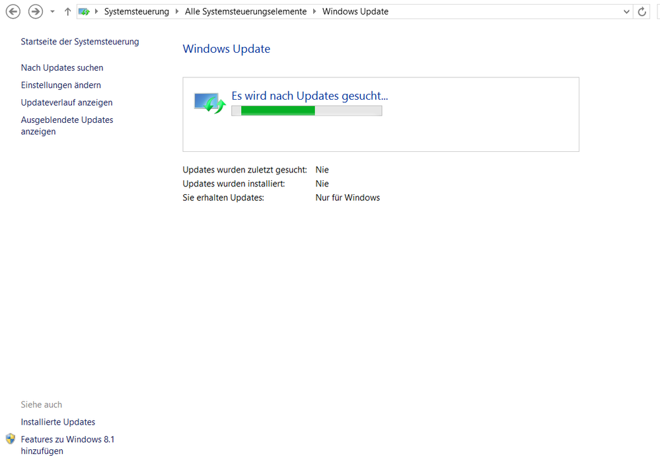Open Installierte Updates link
660x469 pixels.
point(58,422)
